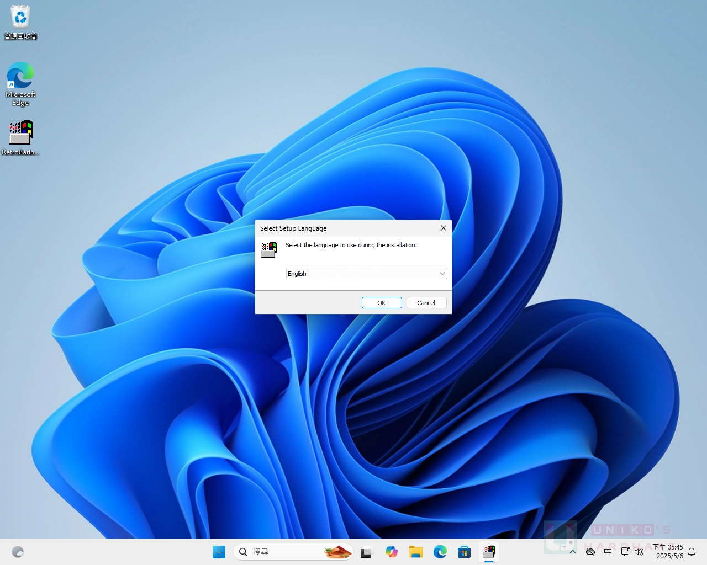The image size is (707, 565).
Task: Open the volume speaker tray icon
Action: click(x=639, y=552)
